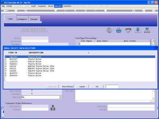Click the checkmark icon in the toolbar
This screenshot has width=159, height=119.
[x=144, y=10]
